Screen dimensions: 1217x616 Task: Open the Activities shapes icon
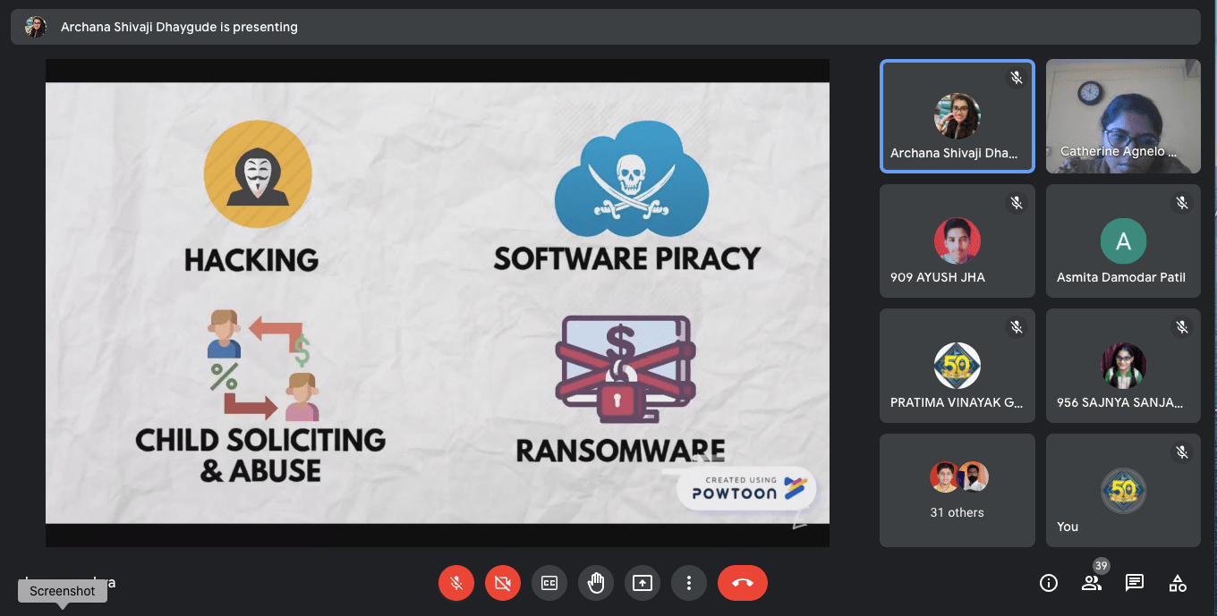coord(1178,584)
